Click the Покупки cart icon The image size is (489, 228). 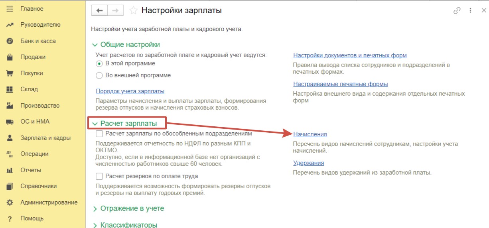10,73
